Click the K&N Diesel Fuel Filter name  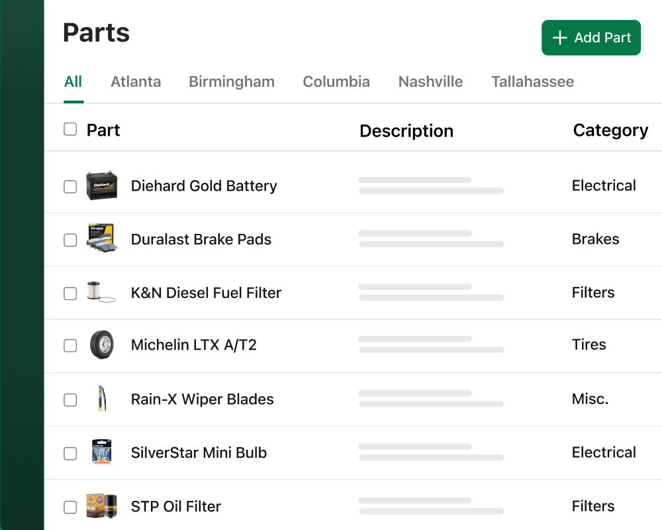pos(206,292)
